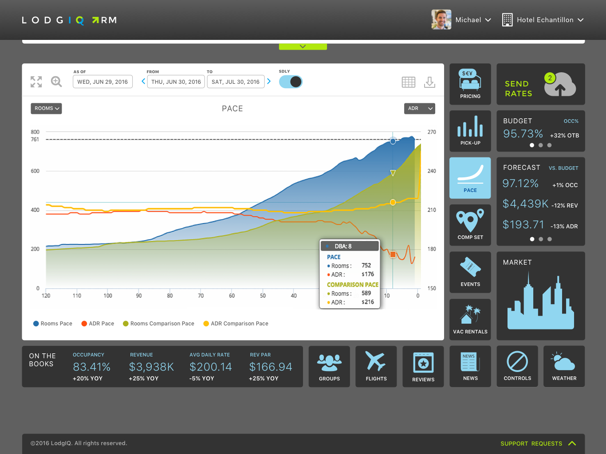
Task: Open the ADR dropdown
Action: (419, 109)
